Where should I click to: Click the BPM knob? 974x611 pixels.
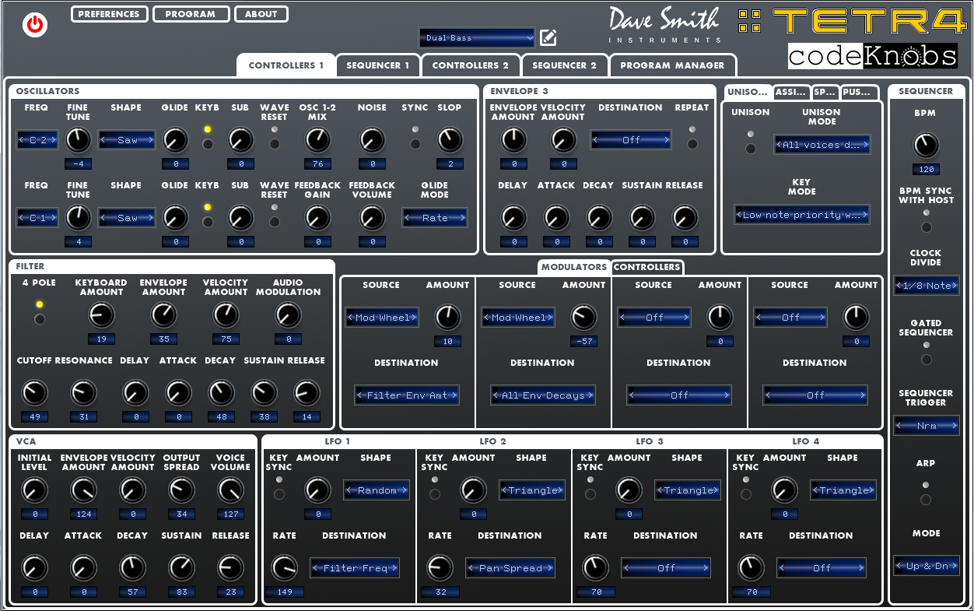[x=926, y=145]
